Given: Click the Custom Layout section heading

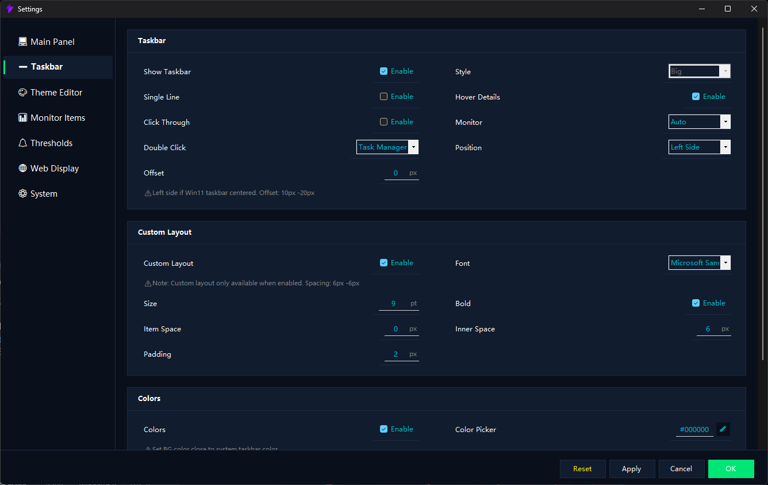Looking at the screenshot, I should 165,232.
